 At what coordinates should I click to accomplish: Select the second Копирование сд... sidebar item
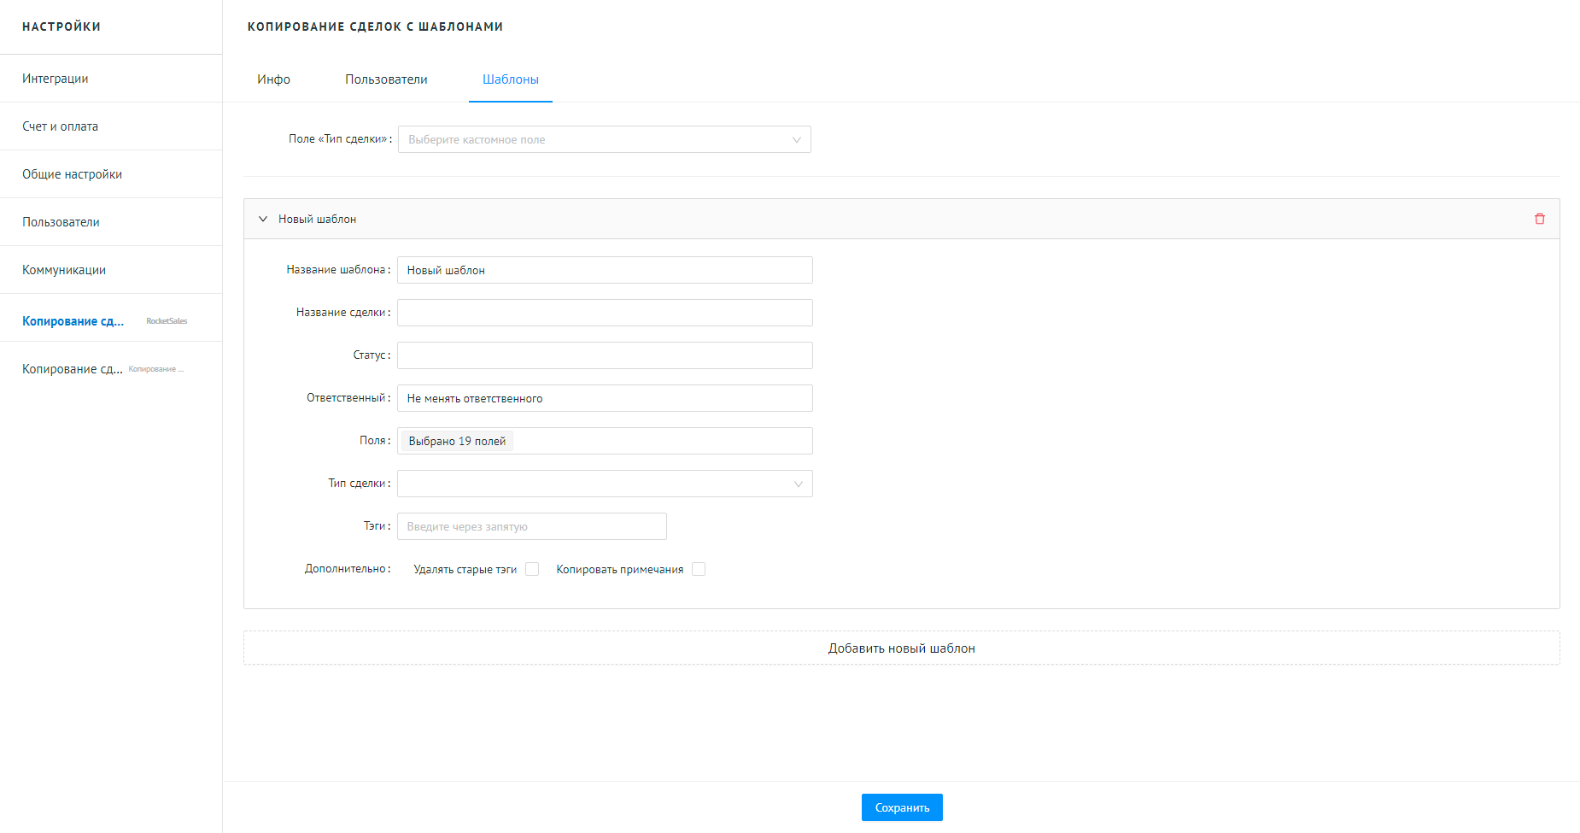(x=111, y=369)
